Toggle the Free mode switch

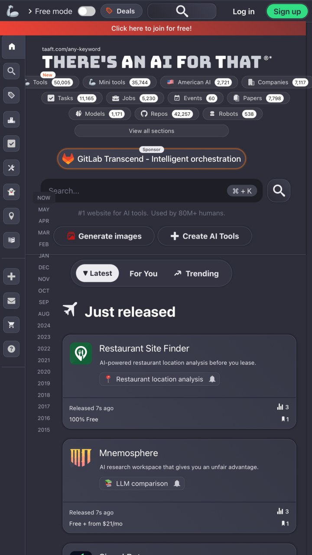(87, 11)
